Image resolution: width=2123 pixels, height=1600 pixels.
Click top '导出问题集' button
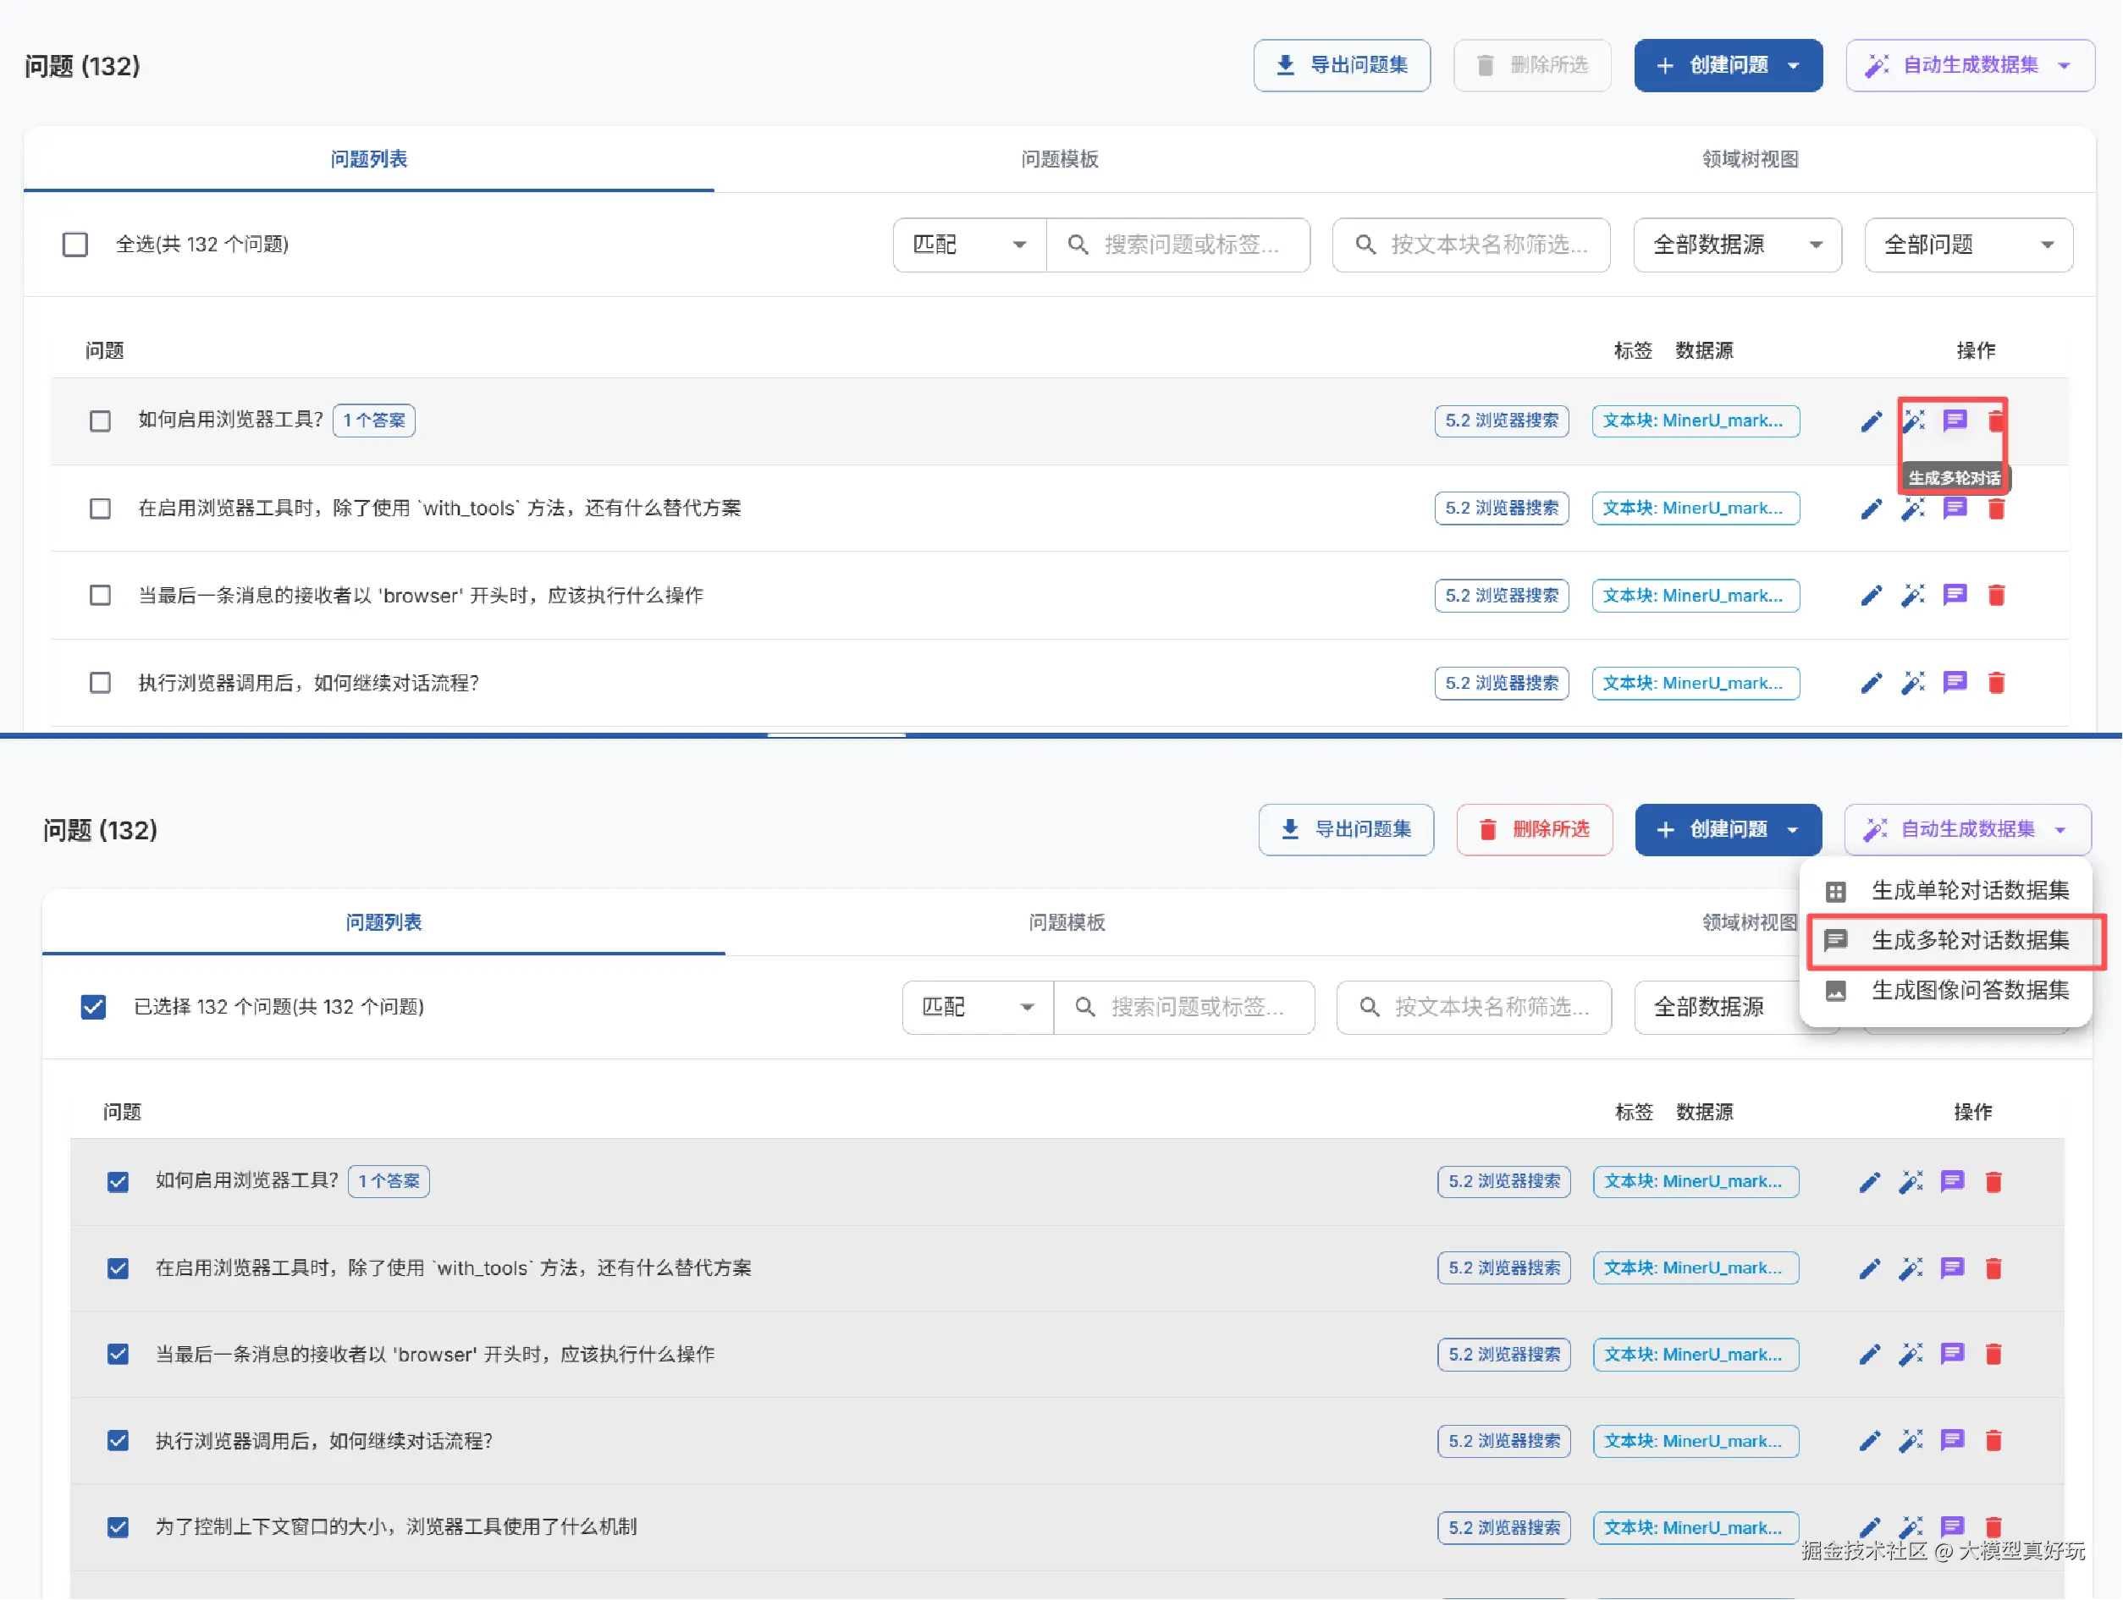coord(1341,65)
